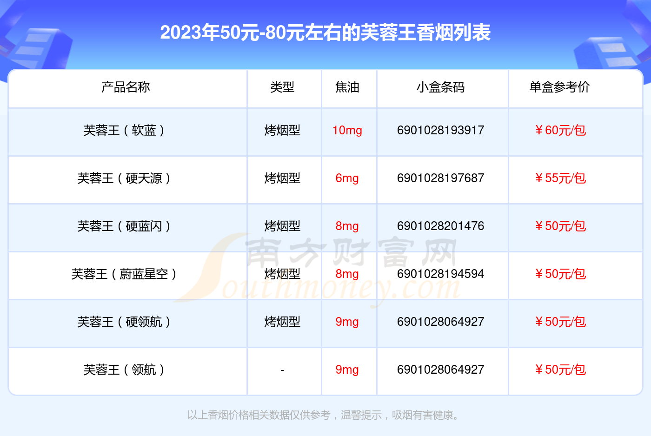The image size is (651, 436).
Task: Click product name 芙蓉王（蔚蓝星空）
Action: pyautogui.click(x=124, y=274)
